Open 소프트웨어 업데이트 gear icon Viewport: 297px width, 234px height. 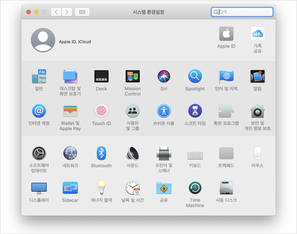[39, 153]
